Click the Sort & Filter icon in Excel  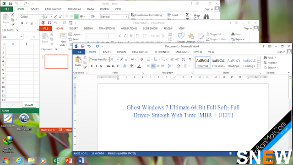click(197, 16)
